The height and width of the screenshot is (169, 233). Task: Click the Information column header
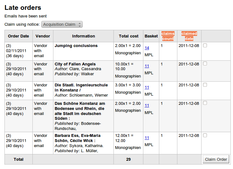click(83, 36)
